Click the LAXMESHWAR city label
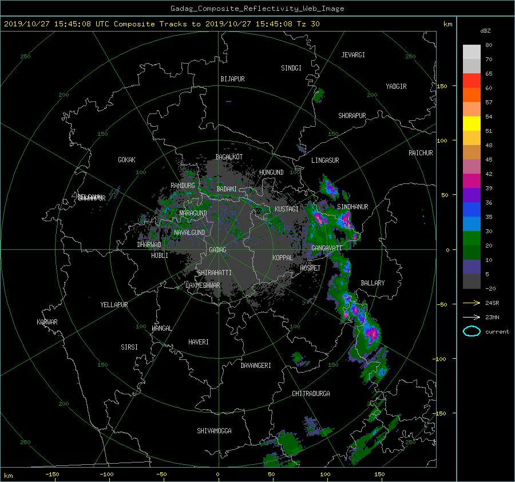The image size is (515, 482). [203, 285]
